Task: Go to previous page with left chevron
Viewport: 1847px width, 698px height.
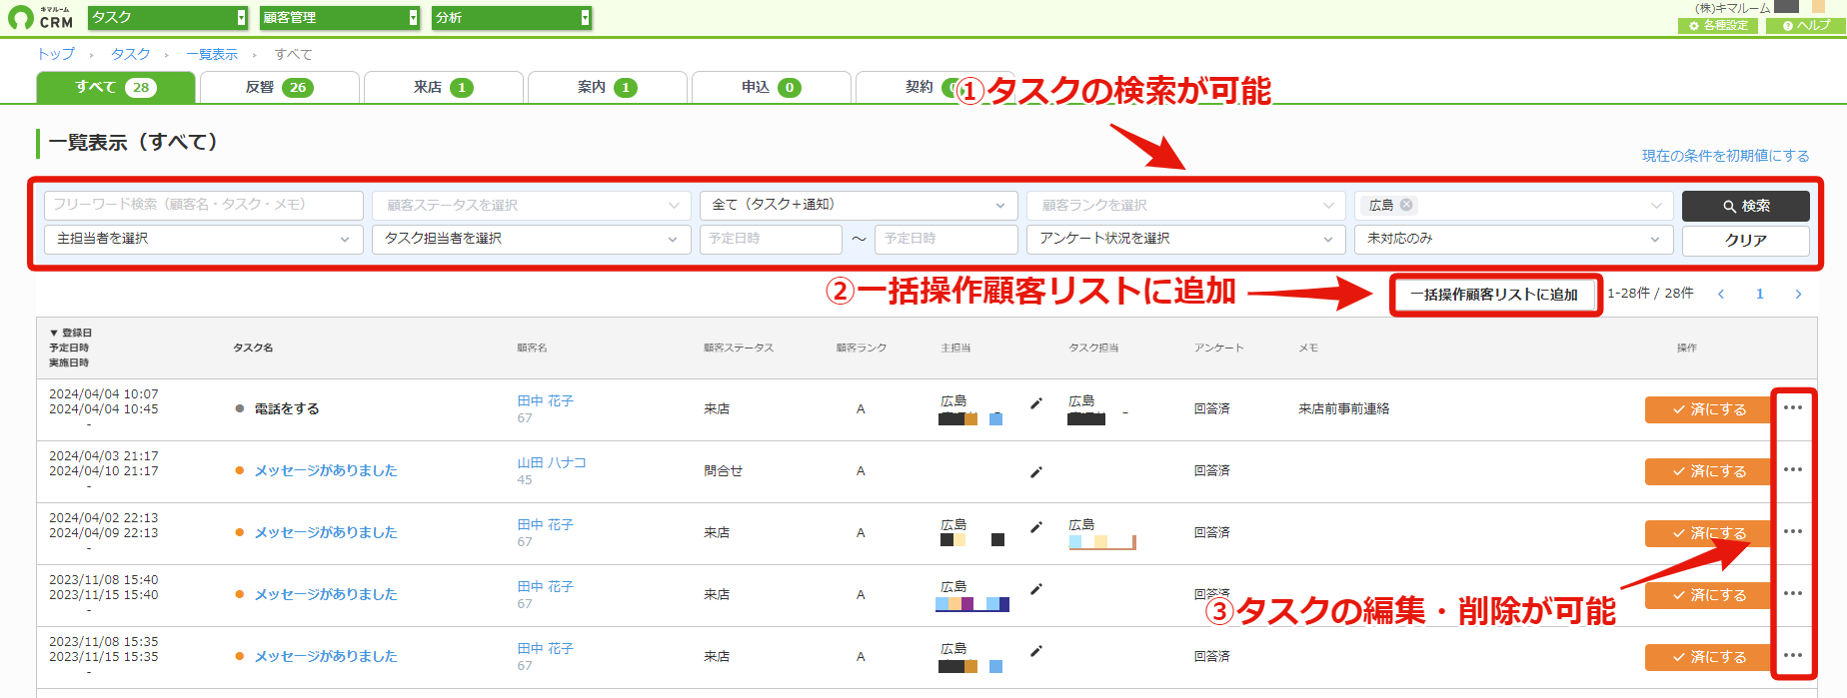Action: pos(1721,294)
